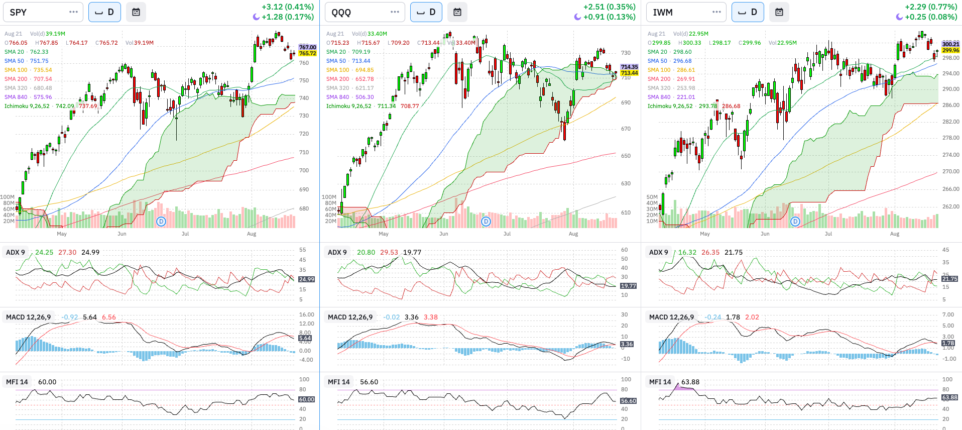Screen dimensions: 962x430
Task: Click the dividend D marker on the SPY chart
Action: (161, 221)
